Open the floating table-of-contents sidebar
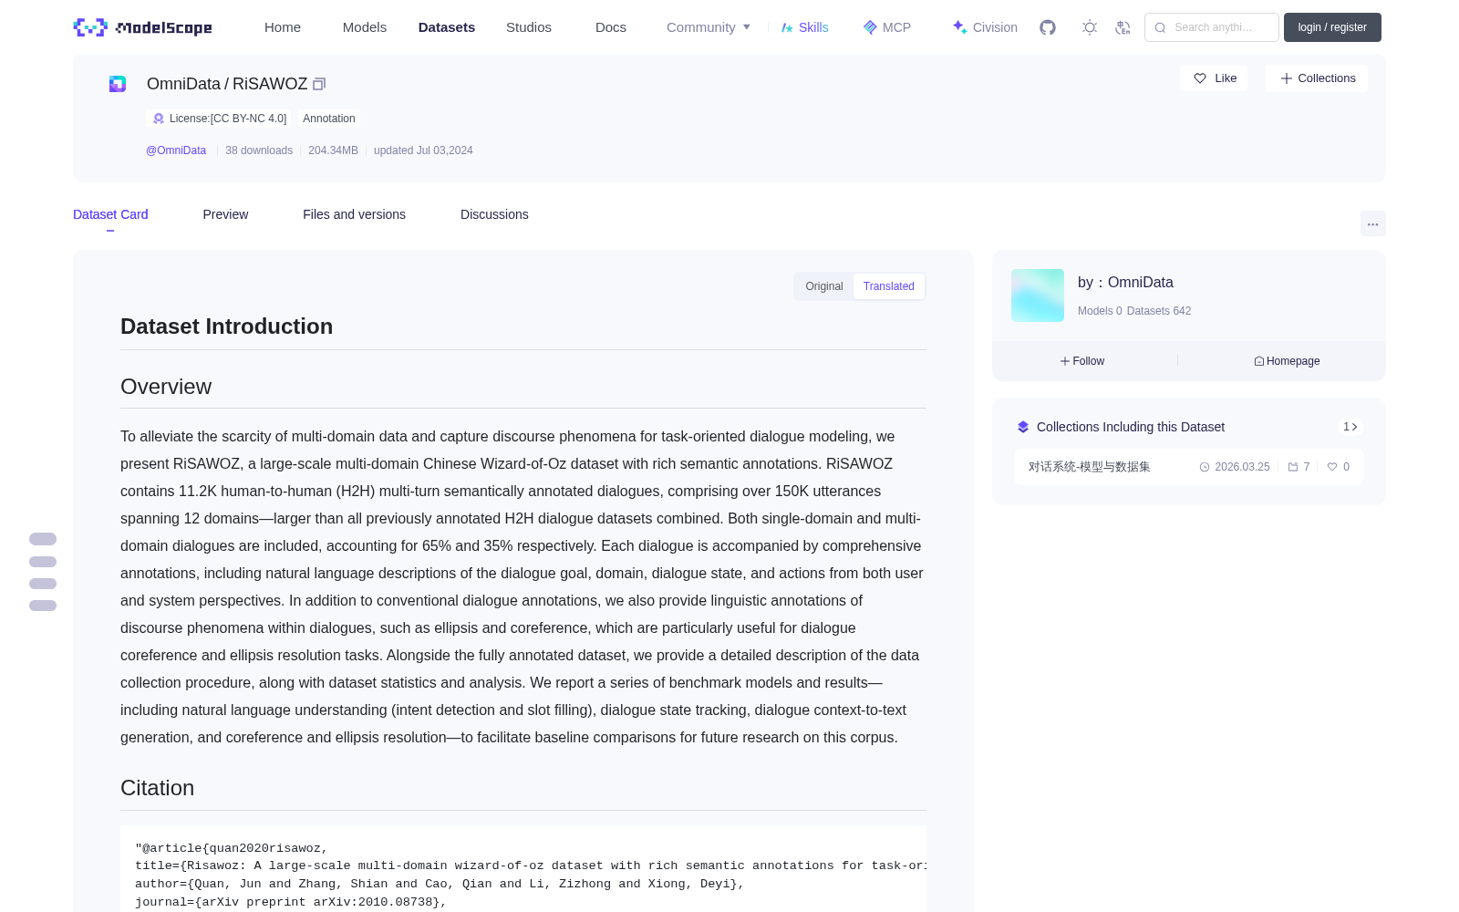The image size is (1459, 912). (x=43, y=572)
